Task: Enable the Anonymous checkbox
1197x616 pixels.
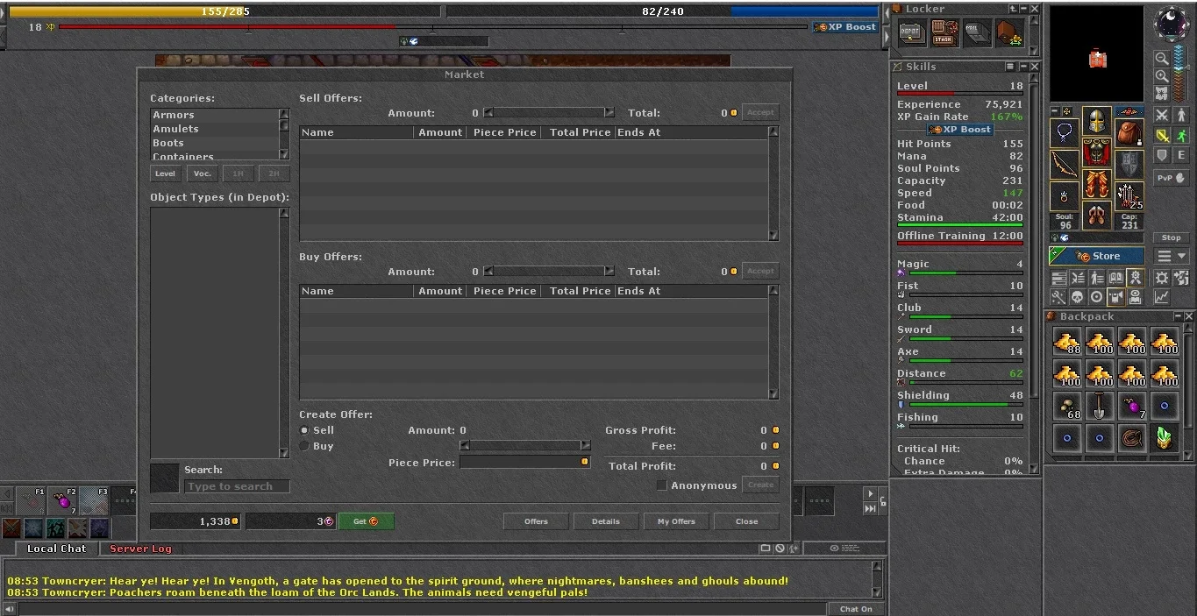Action: (662, 485)
